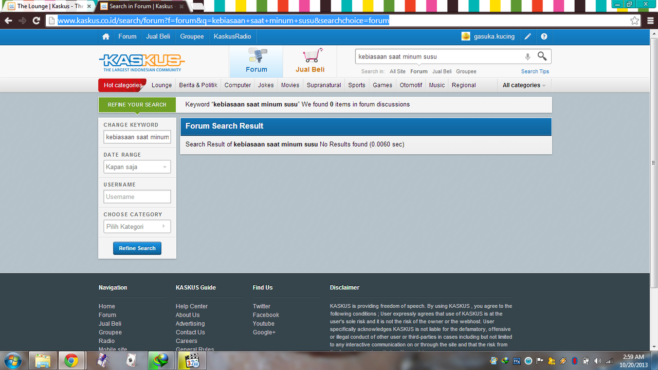Open Windows Explorer from the taskbar
Image resolution: width=658 pixels, height=370 pixels.
tap(43, 361)
